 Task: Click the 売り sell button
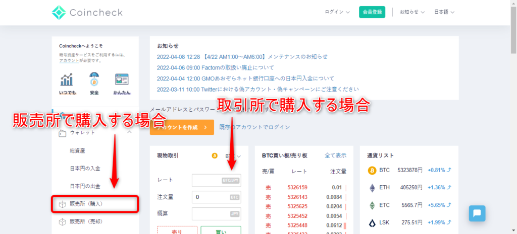tap(177, 230)
